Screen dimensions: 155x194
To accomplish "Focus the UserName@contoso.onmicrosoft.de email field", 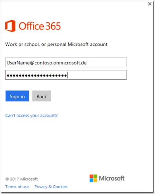I will (66, 62).
